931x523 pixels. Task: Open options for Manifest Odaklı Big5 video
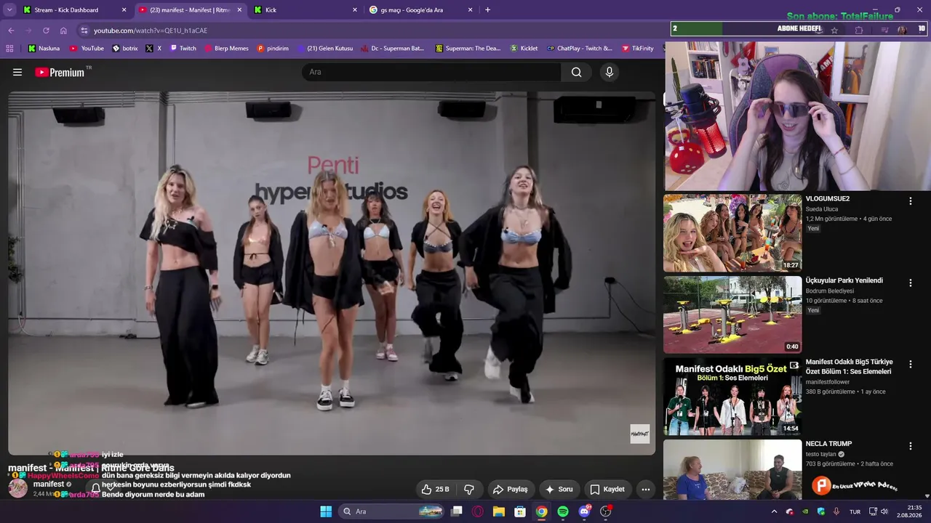[911, 365]
